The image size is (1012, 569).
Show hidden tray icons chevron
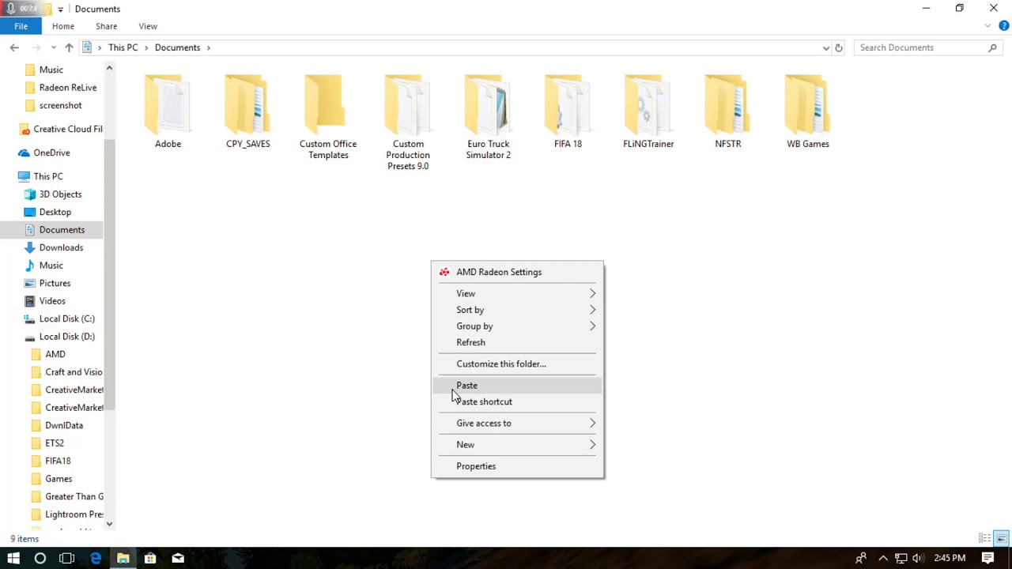pos(883,558)
